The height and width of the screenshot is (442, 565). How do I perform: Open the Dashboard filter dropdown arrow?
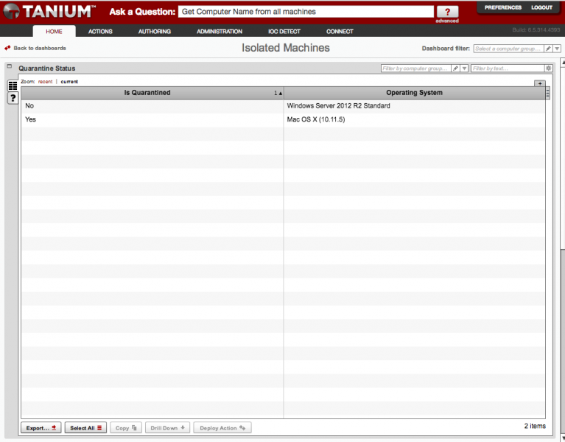click(x=557, y=49)
